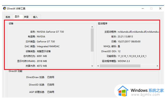The height and width of the screenshot is (98, 165).
Task: Click the VRAM value 2018 MB
Action: (x=42, y=61)
